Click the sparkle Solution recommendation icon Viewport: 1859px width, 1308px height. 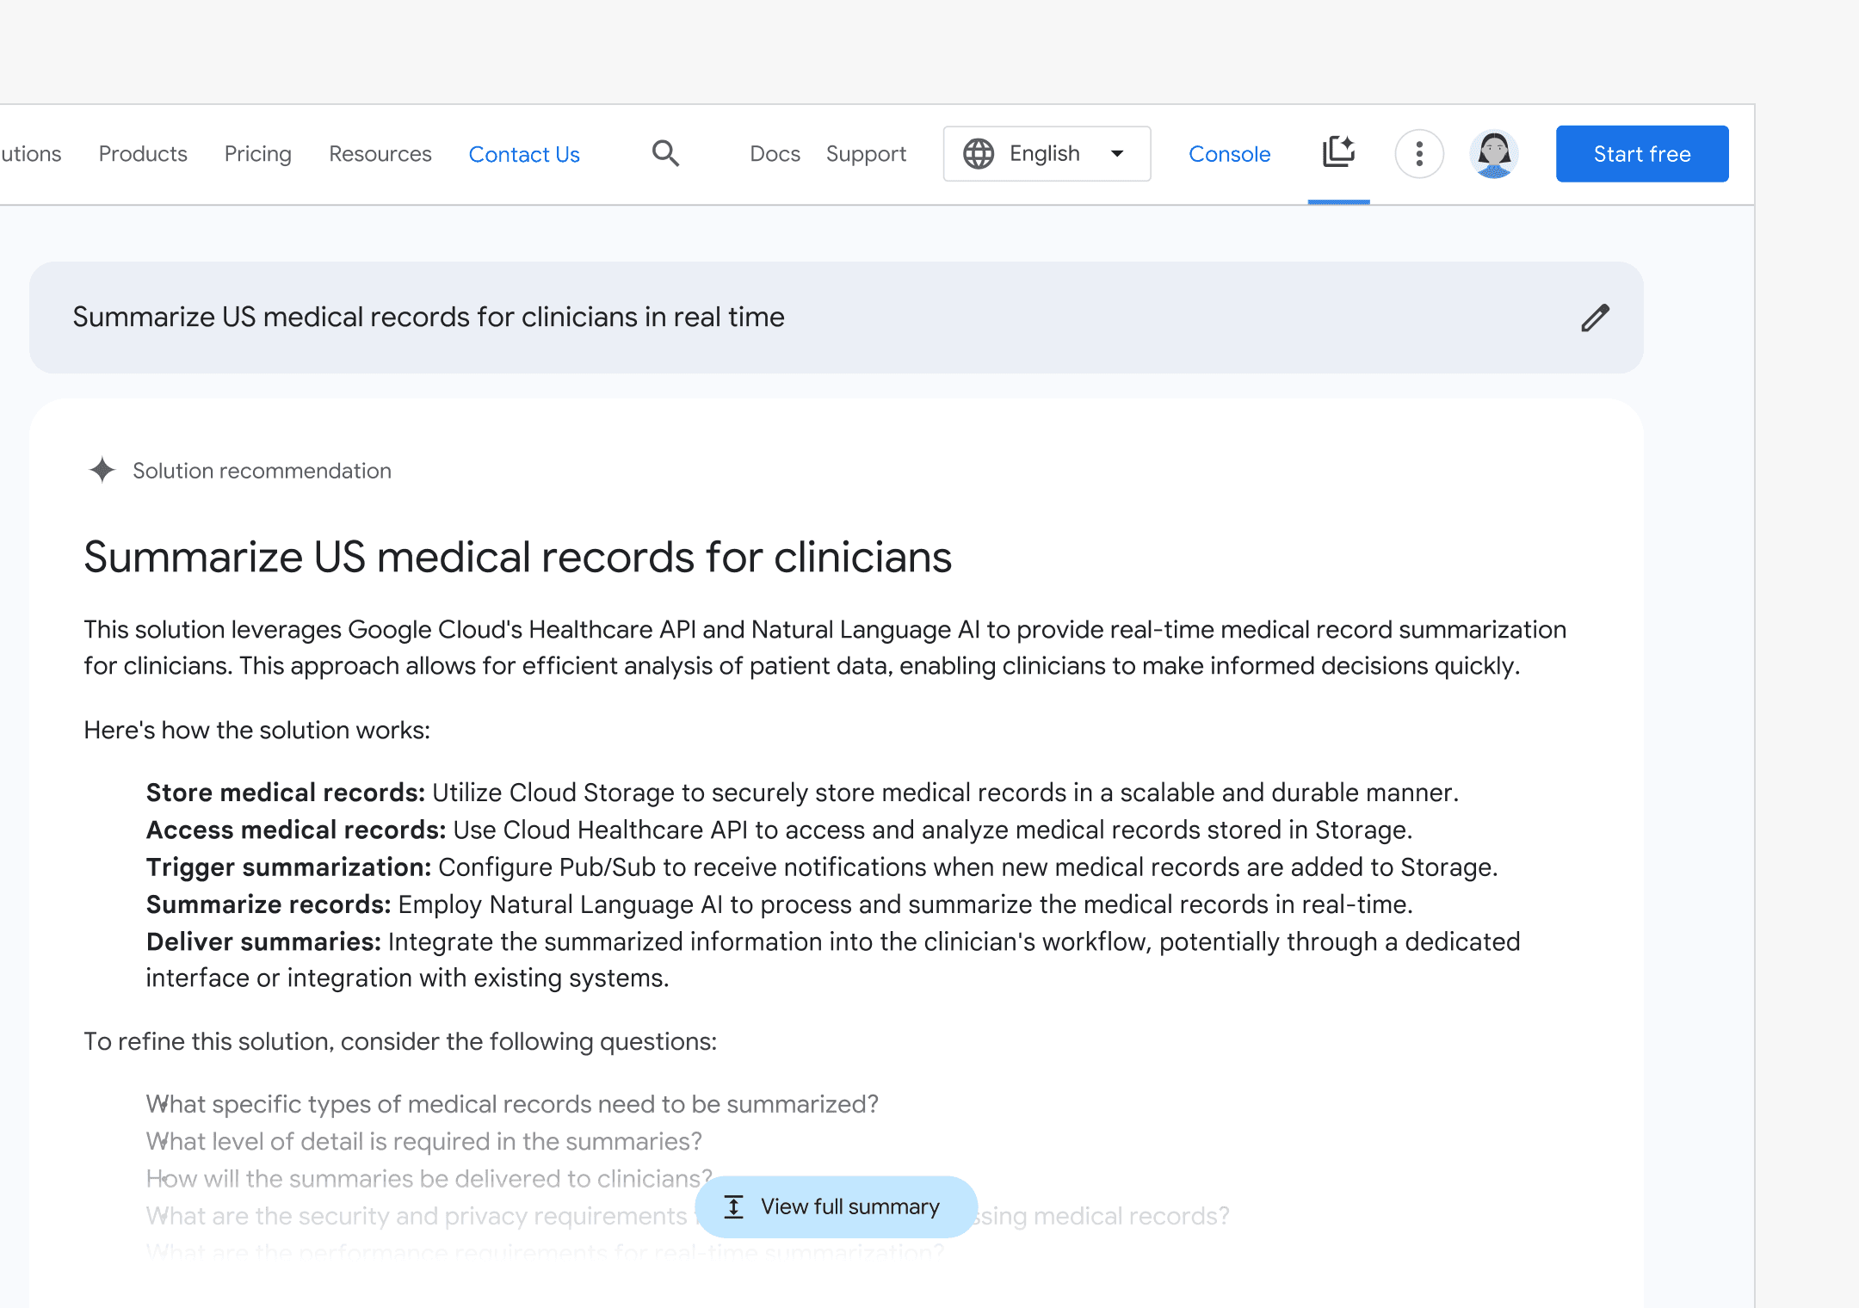[x=102, y=470]
